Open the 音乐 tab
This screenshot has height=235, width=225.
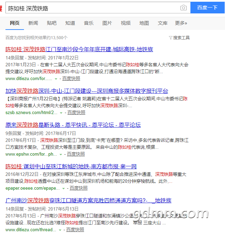pos(89,23)
